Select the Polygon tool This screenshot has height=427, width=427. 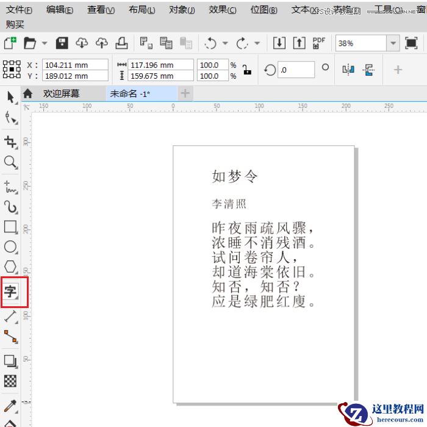point(11,267)
